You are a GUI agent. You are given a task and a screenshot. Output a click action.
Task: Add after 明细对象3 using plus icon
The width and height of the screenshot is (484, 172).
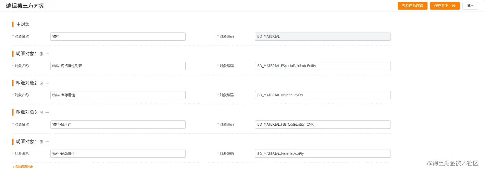tap(47, 112)
